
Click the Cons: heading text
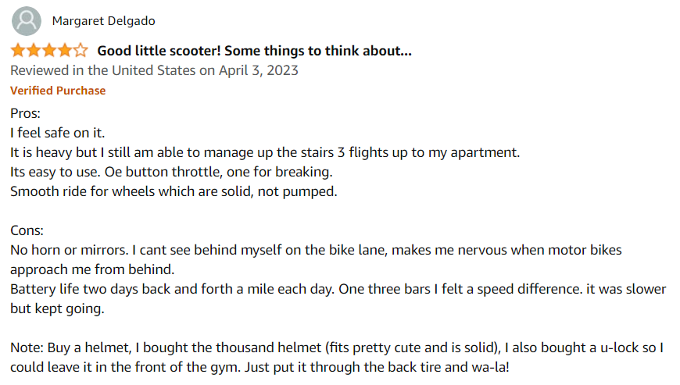27,230
